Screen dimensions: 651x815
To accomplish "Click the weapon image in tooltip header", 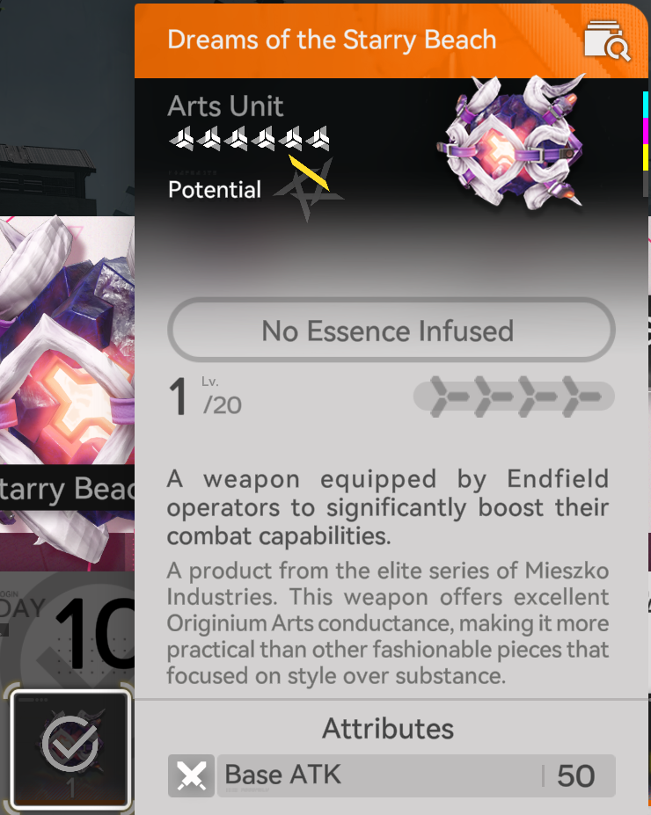I will tap(512, 144).
